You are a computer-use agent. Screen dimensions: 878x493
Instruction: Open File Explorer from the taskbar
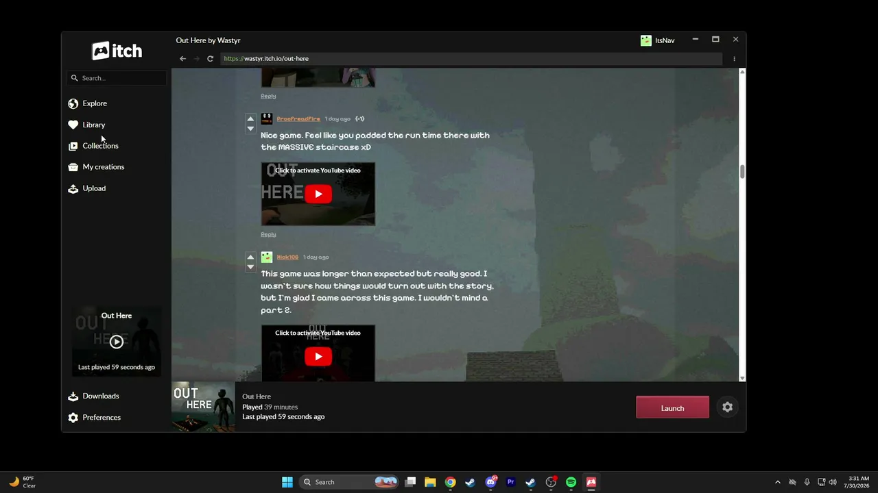point(430,482)
